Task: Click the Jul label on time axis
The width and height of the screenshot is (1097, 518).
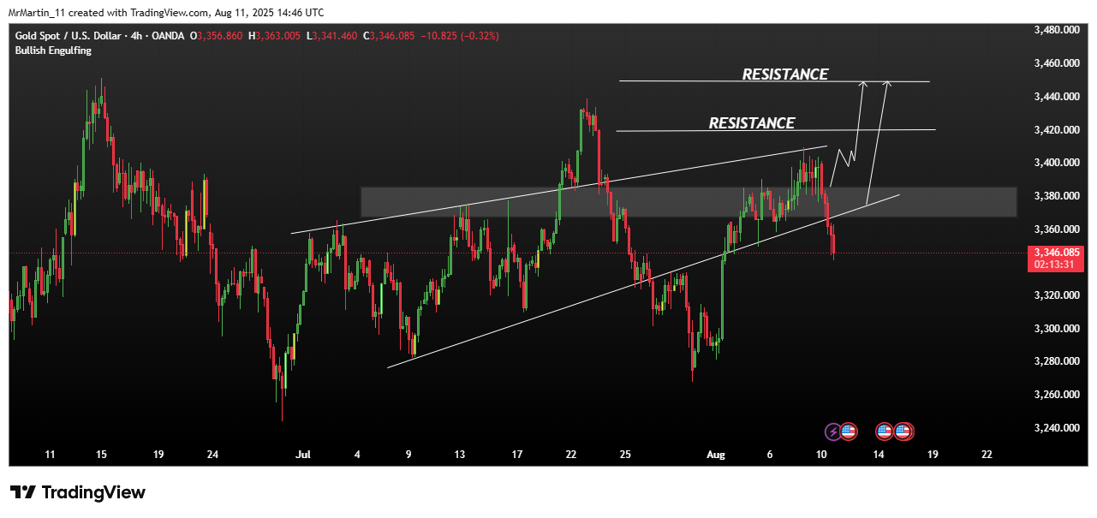Action: click(x=304, y=455)
